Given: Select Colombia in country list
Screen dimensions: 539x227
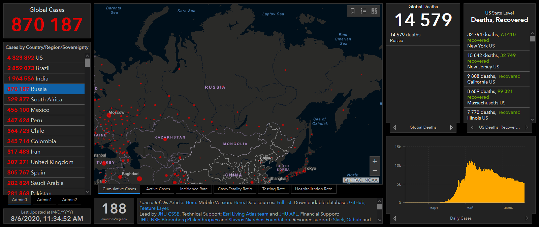Looking at the screenshot, I should (x=44, y=141).
